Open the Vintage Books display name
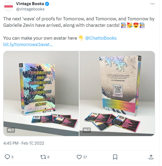The image size is (162, 166). [30, 4]
